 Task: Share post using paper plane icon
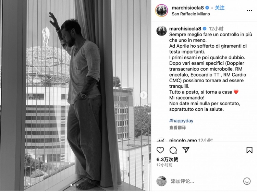(x=186, y=150)
